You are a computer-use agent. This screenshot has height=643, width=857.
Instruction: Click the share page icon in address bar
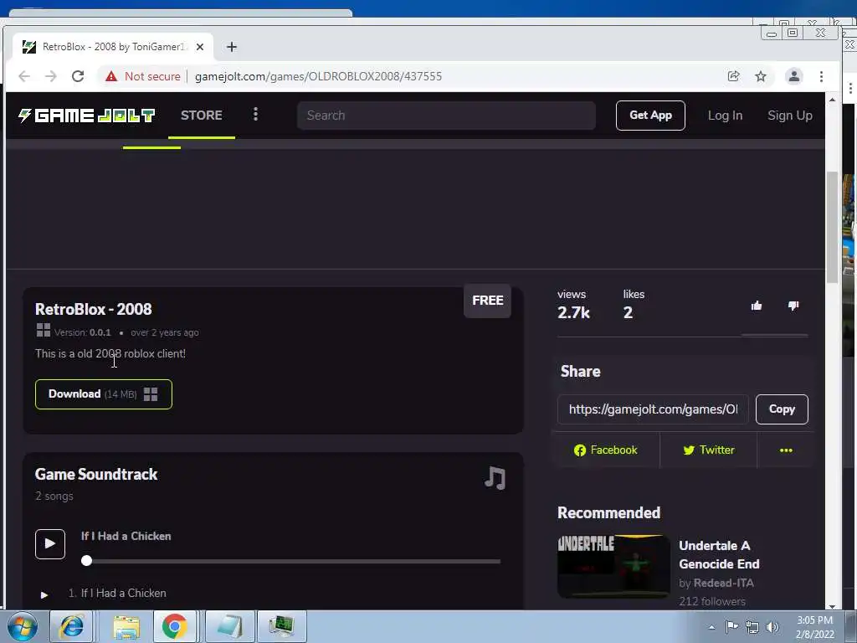(733, 76)
